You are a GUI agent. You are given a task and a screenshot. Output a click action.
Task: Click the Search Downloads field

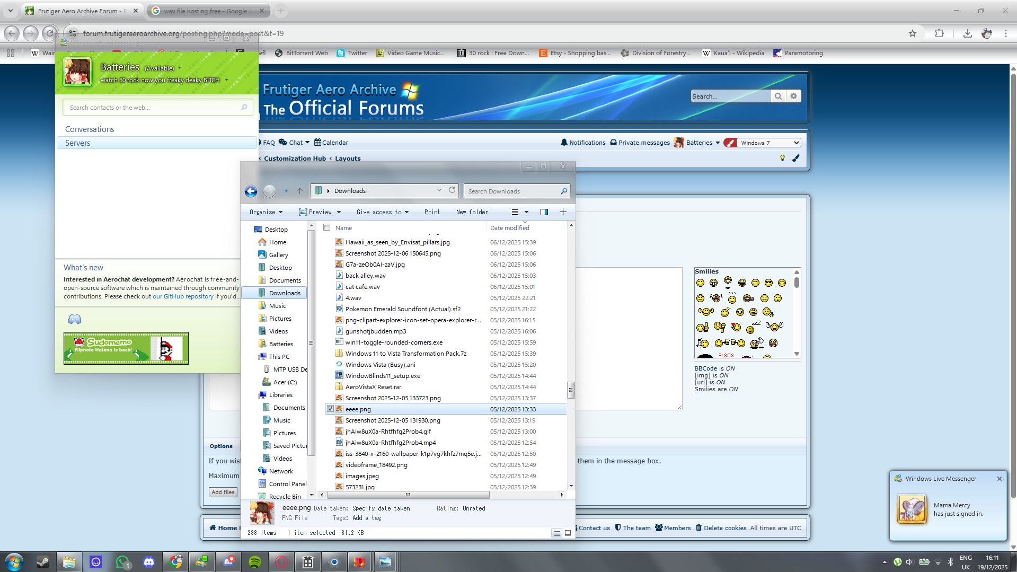pos(511,191)
